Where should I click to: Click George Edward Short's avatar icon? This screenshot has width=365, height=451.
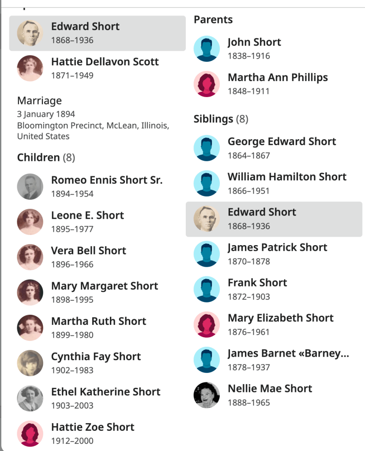[x=207, y=148]
